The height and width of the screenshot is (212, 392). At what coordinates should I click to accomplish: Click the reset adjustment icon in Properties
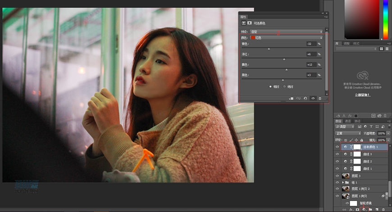pos(305,98)
